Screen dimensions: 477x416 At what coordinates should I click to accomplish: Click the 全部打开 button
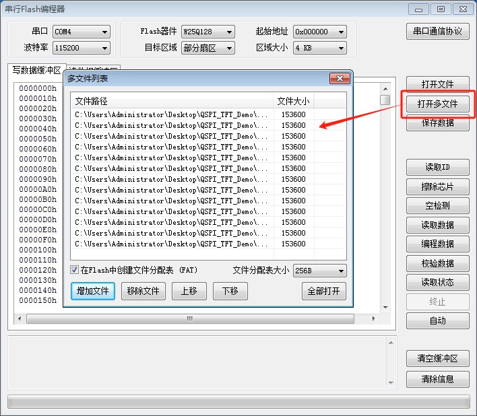324,291
